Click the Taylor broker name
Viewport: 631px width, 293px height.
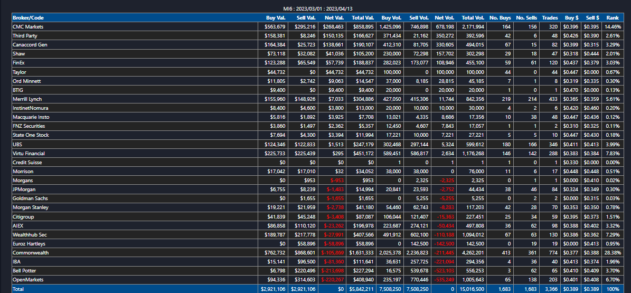coord(20,72)
